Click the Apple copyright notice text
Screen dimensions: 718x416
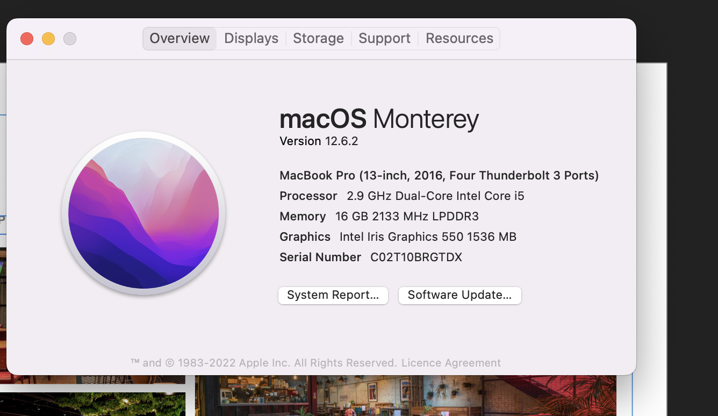[x=264, y=363]
